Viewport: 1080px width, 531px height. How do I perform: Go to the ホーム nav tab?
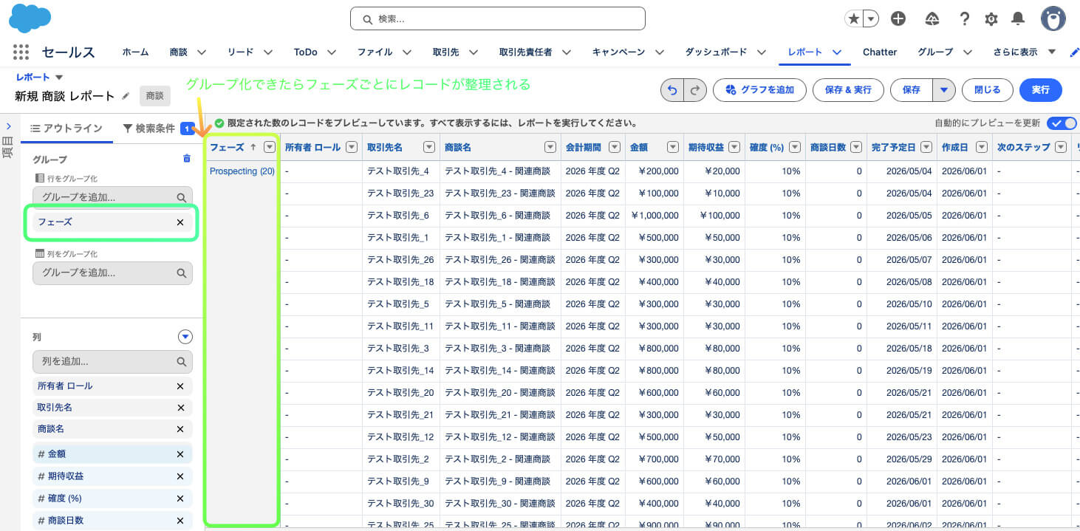(x=135, y=52)
